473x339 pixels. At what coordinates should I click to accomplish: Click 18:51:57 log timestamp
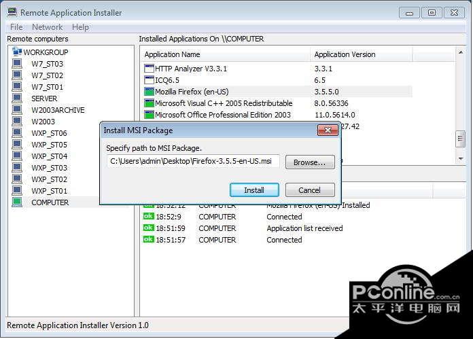pos(171,240)
